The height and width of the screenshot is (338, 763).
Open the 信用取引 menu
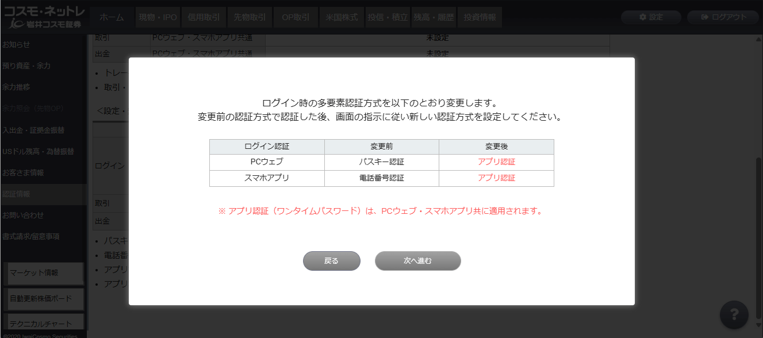tap(204, 17)
